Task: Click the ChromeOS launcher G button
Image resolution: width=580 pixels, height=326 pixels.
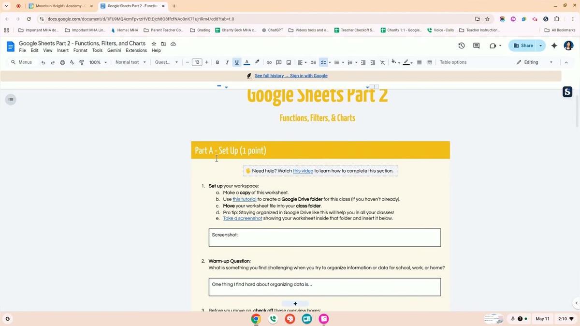Action: (x=7, y=319)
